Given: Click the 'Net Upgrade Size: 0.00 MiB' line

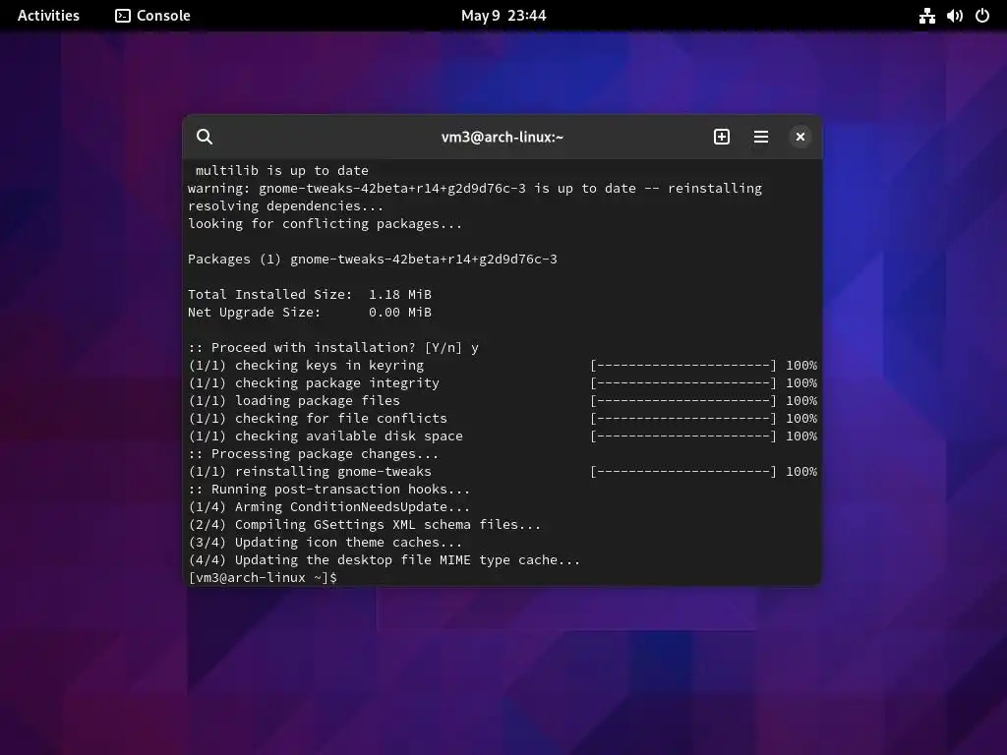Looking at the screenshot, I should coord(310,312).
